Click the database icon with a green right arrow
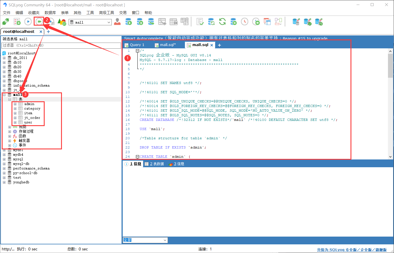Viewport: 394px width, 253px height. point(233,22)
